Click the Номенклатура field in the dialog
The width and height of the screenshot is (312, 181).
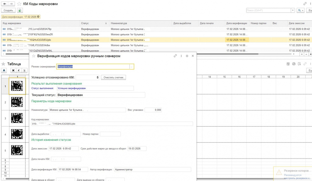[x=87, y=110]
